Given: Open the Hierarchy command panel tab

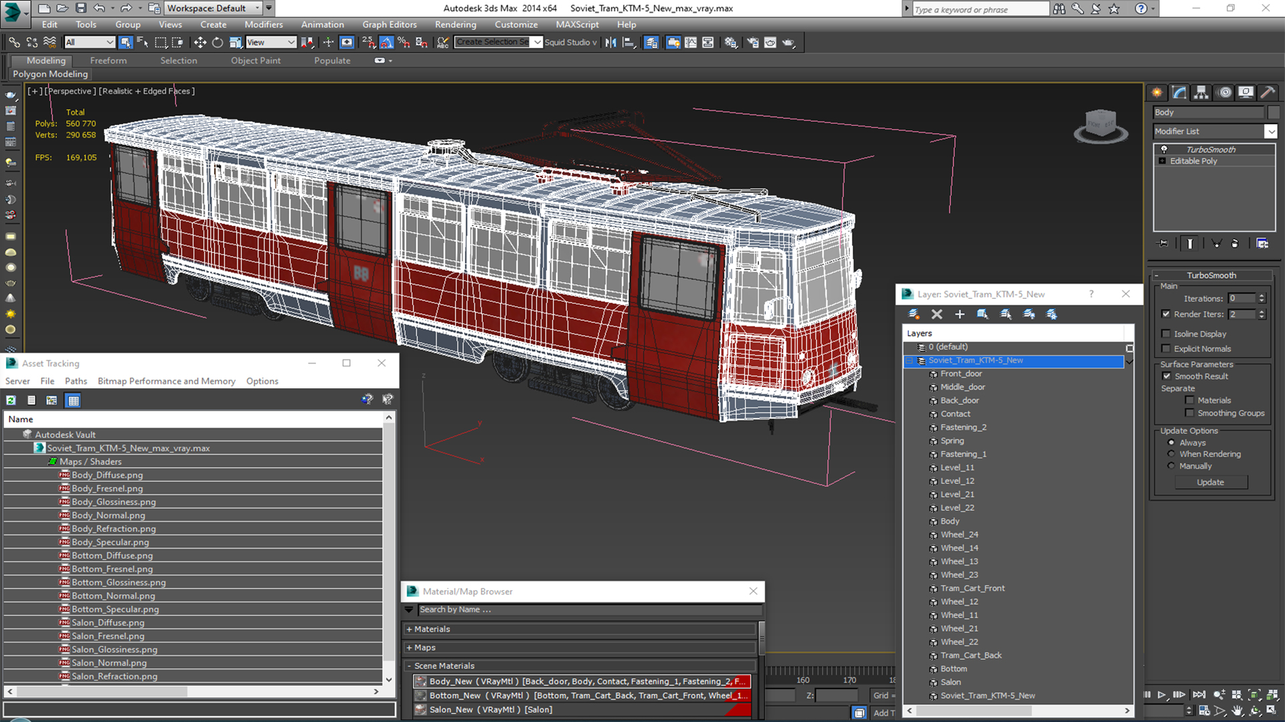Looking at the screenshot, I should point(1201,92).
